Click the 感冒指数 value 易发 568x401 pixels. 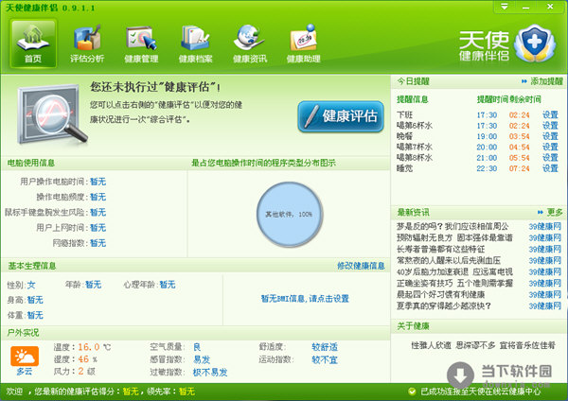pos(202,359)
